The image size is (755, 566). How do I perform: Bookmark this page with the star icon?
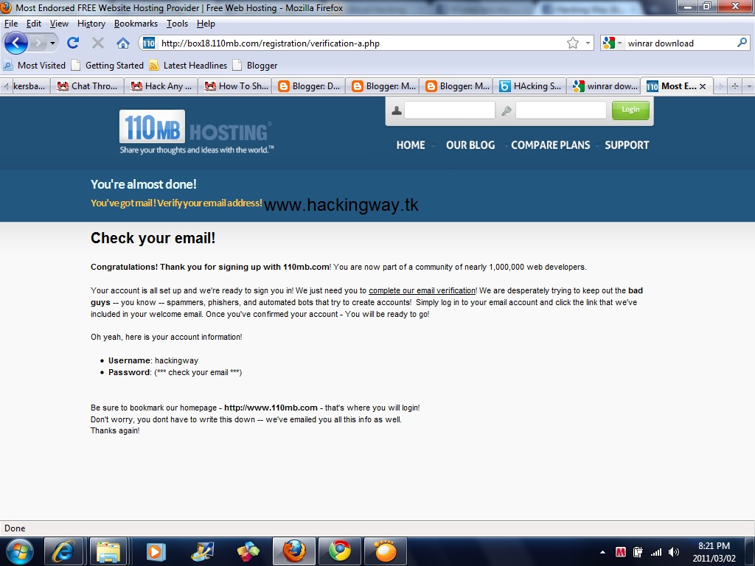[572, 43]
